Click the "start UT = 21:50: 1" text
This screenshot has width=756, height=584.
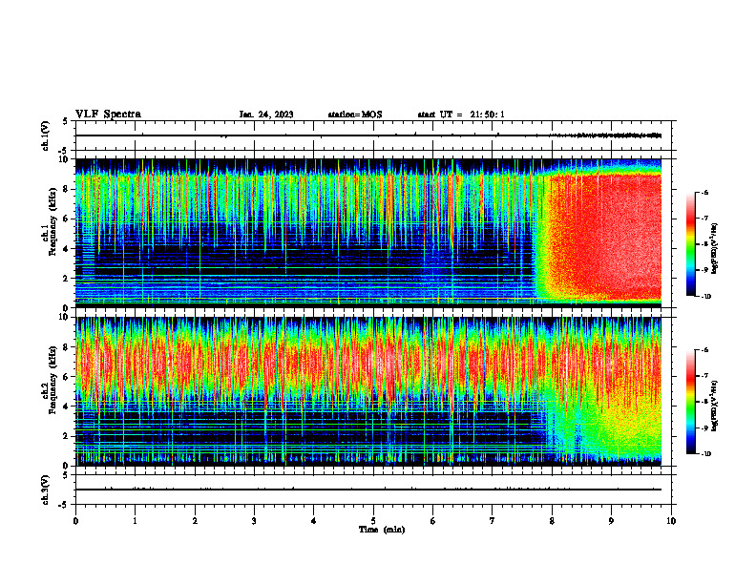tap(461, 115)
